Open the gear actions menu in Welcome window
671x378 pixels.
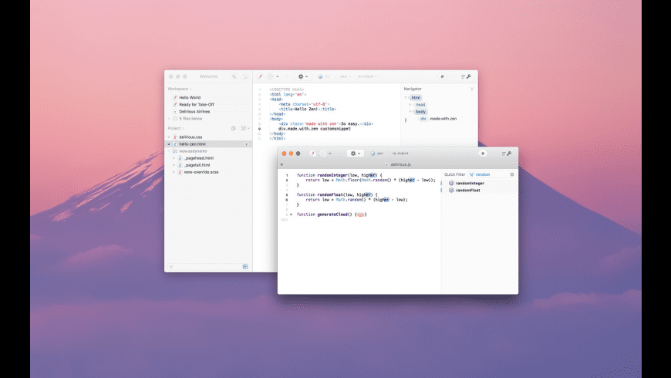pyautogui.click(x=302, y=76)
